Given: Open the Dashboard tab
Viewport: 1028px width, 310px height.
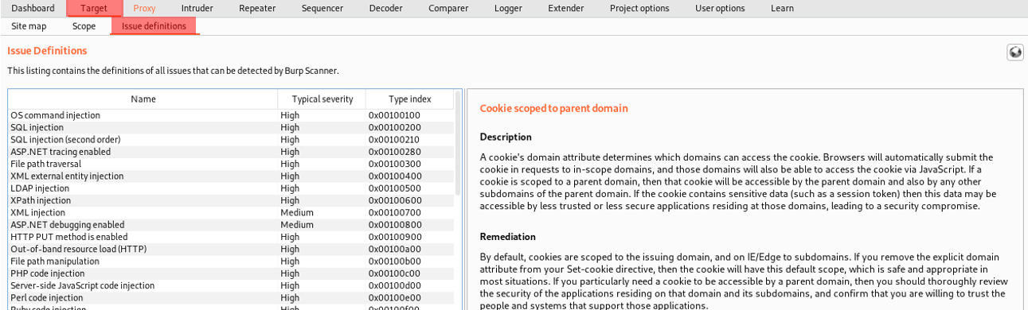Looking at the screenshot, I should tap(33, 8).
